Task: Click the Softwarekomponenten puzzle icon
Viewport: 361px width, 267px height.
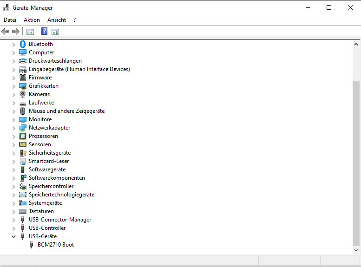Action: (23, 178)
